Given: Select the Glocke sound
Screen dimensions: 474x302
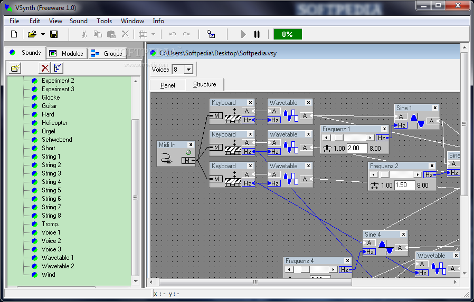Looking at the screenshot, I should [51, 98].
